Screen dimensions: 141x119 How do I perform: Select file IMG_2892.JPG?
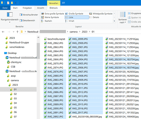point(55,117)
